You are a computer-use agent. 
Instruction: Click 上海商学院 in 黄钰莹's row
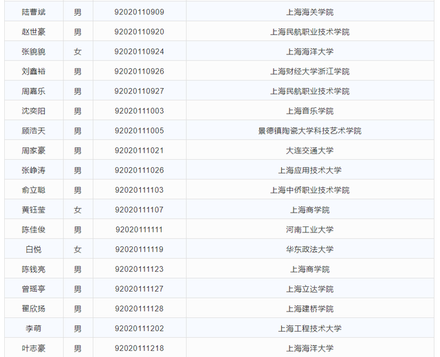point(310,210)
